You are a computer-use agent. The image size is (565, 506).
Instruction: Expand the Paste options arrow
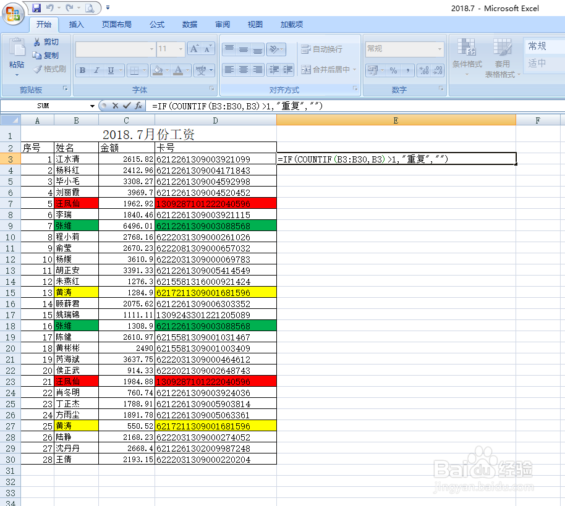coord(17,75)
